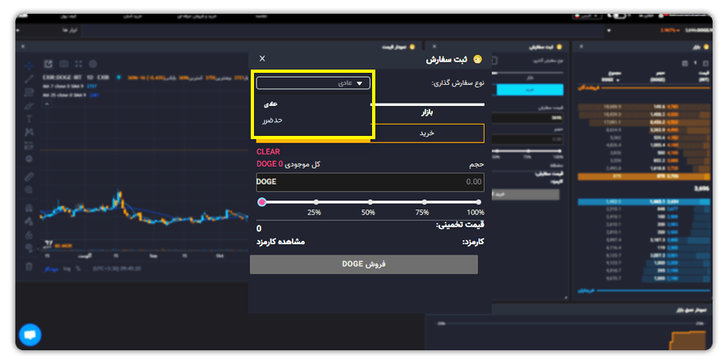Toggle the % scale option below chart
728x364 pixels.
tap(78, 269)
